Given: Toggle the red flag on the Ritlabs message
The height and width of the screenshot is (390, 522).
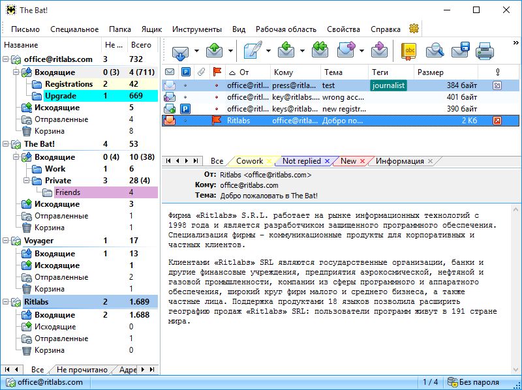Looking at the screenshot, I should 217,121.
